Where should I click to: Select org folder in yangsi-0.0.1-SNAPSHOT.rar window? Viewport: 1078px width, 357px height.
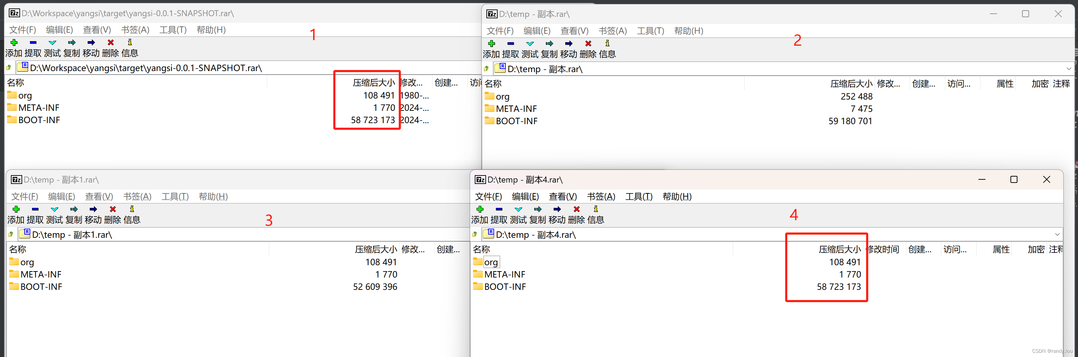[25, 96]
